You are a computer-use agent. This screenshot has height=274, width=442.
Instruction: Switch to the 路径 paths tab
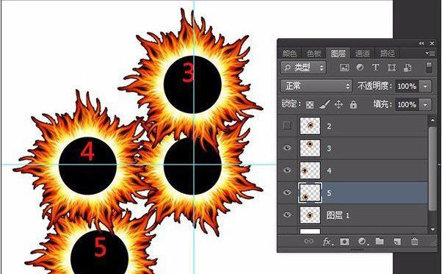point(388,54)
